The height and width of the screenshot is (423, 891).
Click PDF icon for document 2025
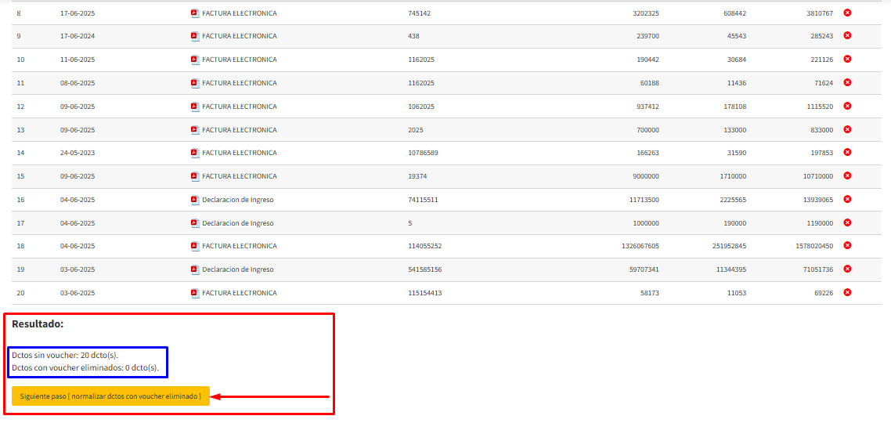[x=195, y=130]
